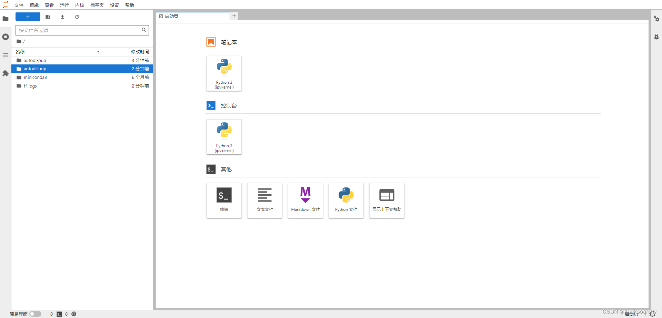Sort files by name column header

point(59,52)
